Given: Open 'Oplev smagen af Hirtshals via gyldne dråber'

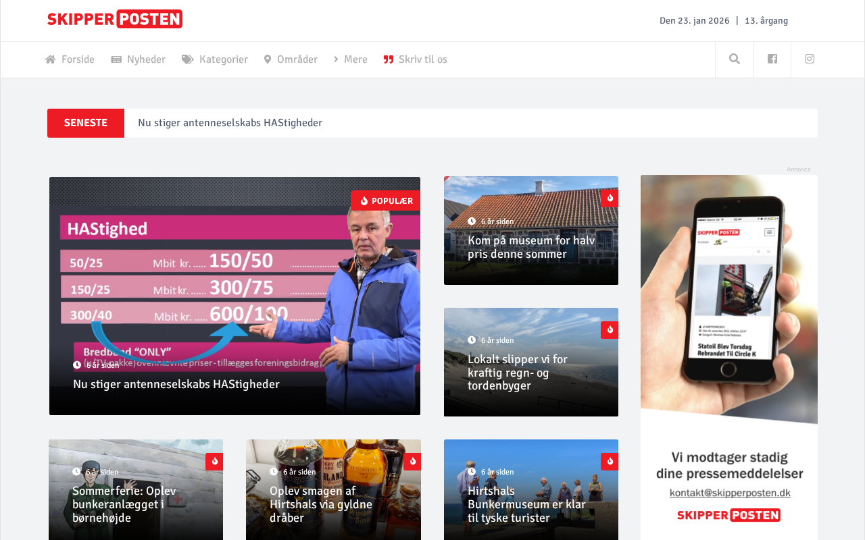Looking at the screenshot, I should click(321, 504).
